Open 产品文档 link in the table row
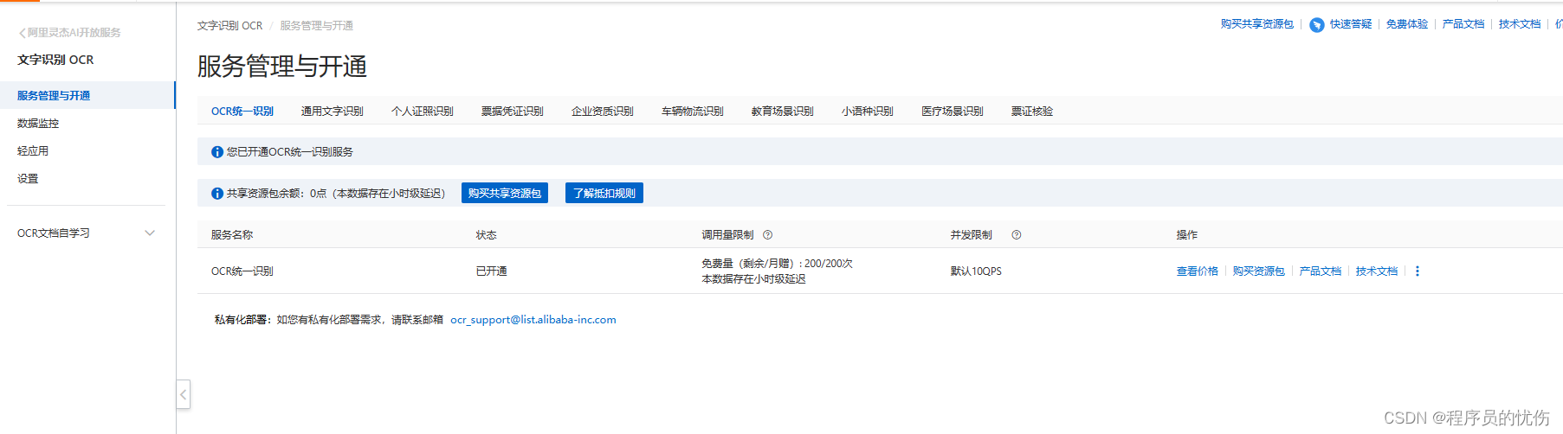The width and height of the screenshot is (1563, 434). pos(1321,271)
